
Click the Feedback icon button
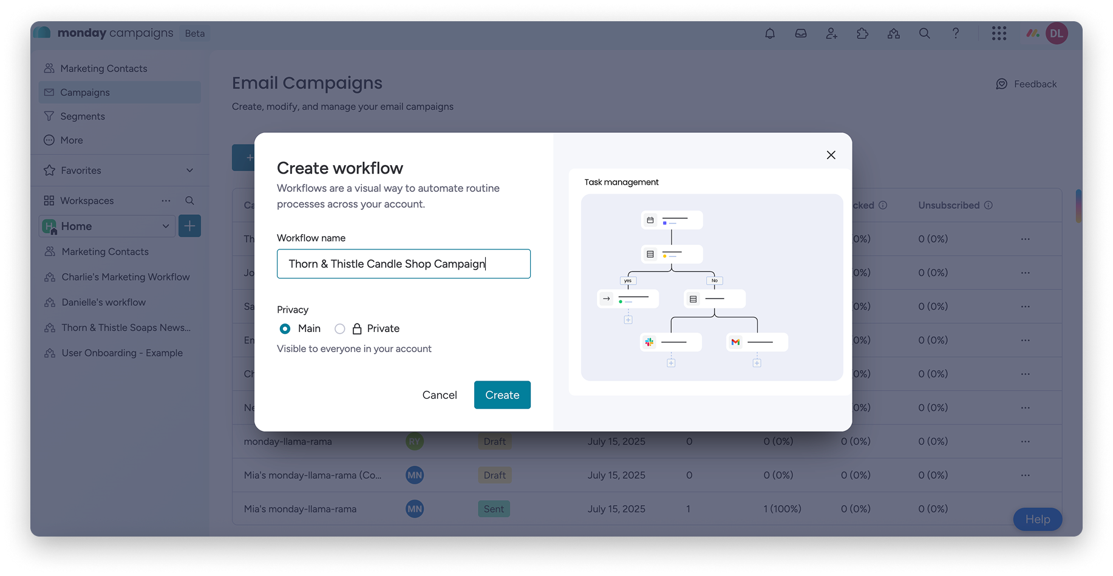click(1026, 84)
